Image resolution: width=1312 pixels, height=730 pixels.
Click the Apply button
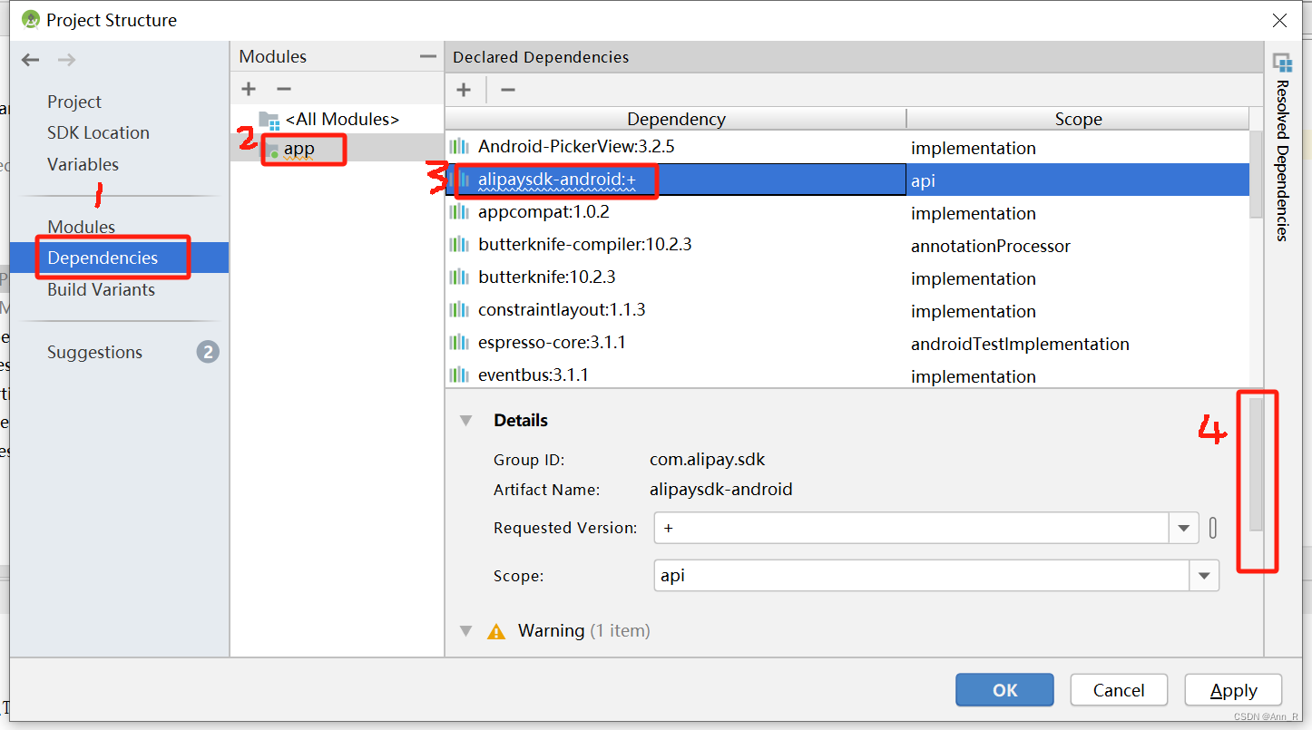tap(1233, 690)
